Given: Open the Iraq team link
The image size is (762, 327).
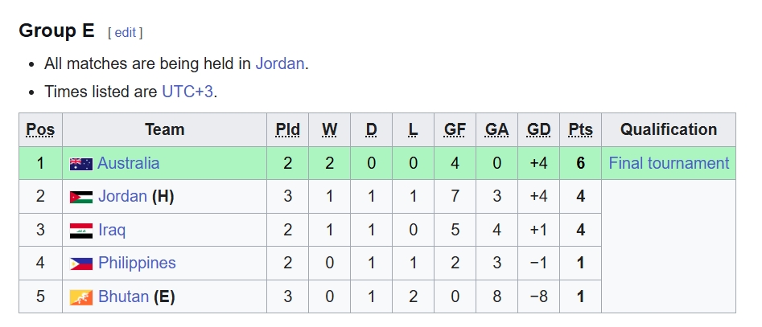Looking at the screenshot, I should [112, 230].
